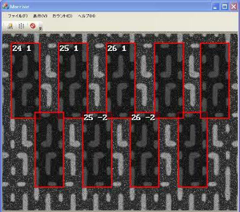
Task: Select the red region labeled 25 1
Action: pyautogui.click(x=73, y=81)
